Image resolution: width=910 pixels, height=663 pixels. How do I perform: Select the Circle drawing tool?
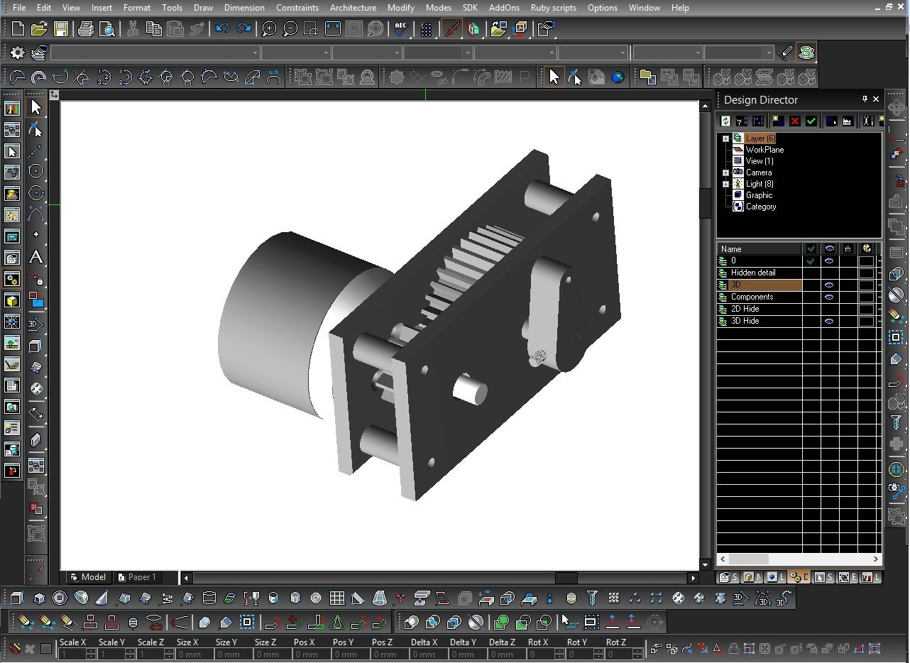click(35, 171)
